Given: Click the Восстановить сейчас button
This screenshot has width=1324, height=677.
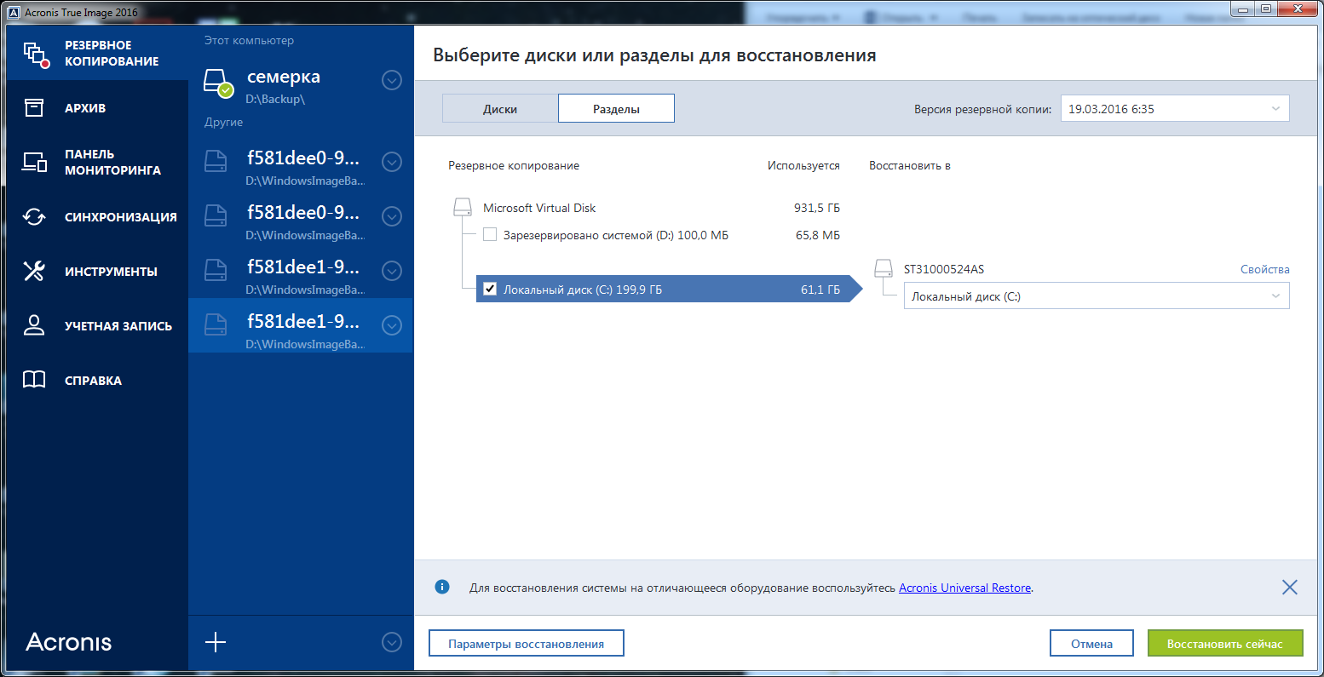Looking at the screenshot, I should tap(1224, 644).
